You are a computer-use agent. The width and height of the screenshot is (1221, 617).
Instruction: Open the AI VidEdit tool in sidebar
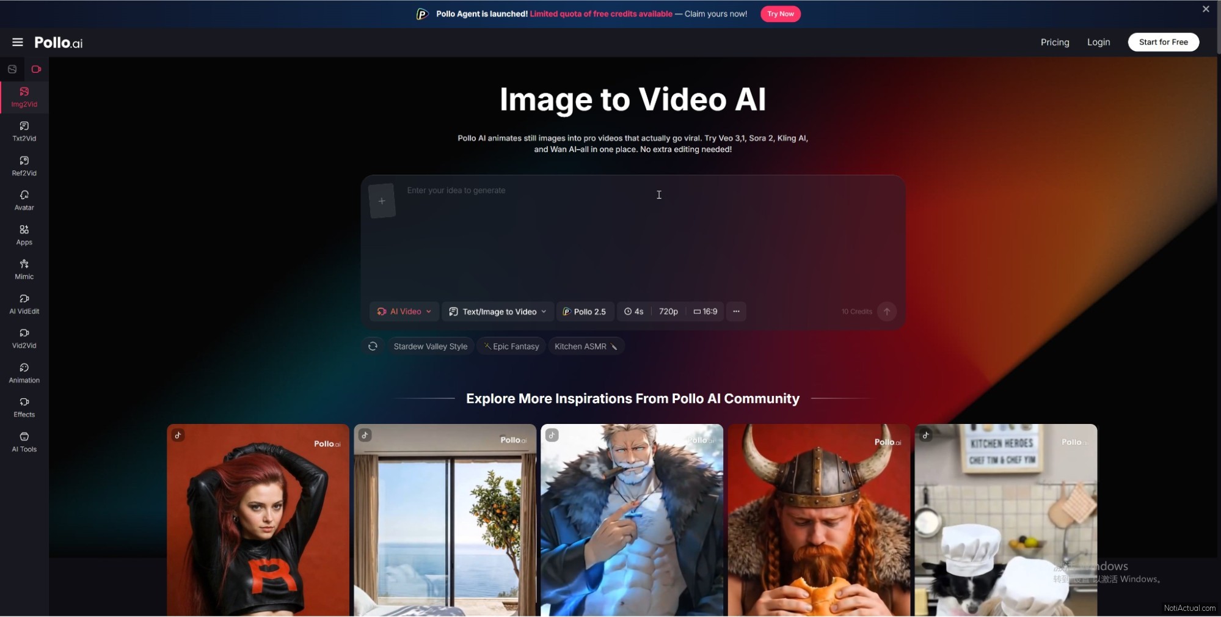[24, 304]
